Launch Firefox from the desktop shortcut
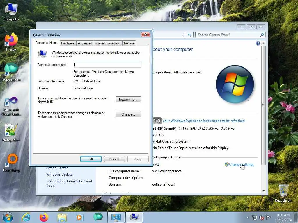Image resolution: width=298 pixels, height=223 pixels. click(11, 42)
